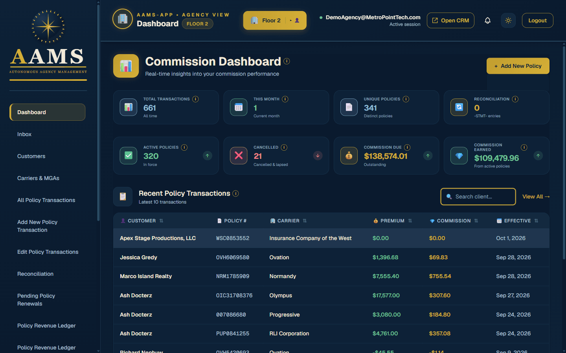
Task: Click info icon on Unique Policies card
Action: 406,99
